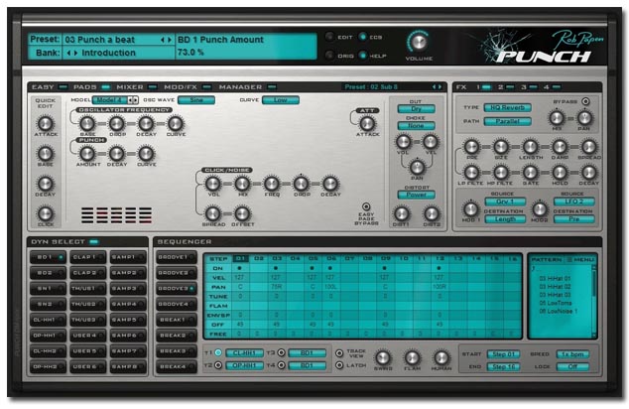Switch to the MIXER tab
Screen dimensions: 629x409
click(x=136, y=87)
